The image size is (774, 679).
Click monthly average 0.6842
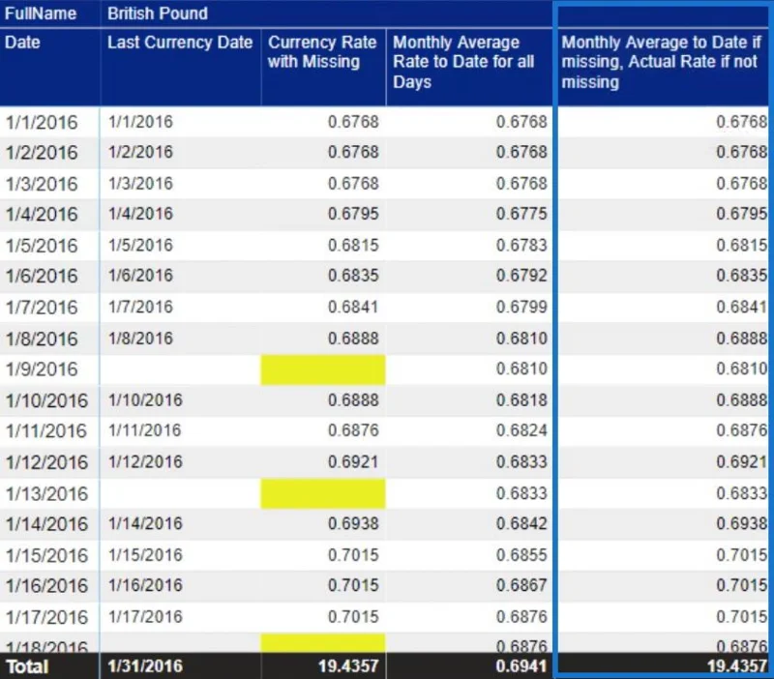[521, 523]
